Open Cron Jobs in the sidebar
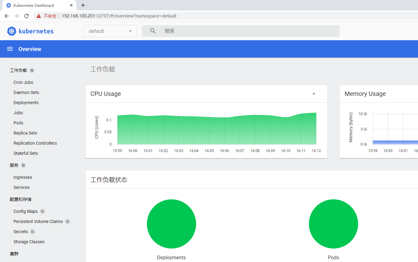Viewport: 418px width, 262px height. click(x=23, y=82)
